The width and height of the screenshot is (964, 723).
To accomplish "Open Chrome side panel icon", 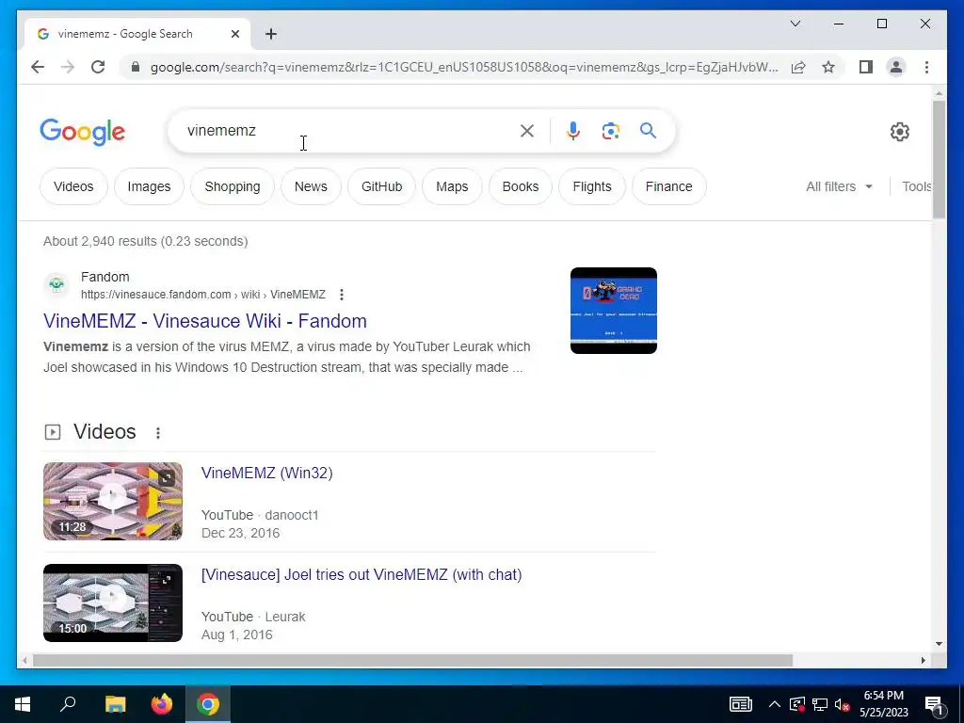I will coord(866,67).
